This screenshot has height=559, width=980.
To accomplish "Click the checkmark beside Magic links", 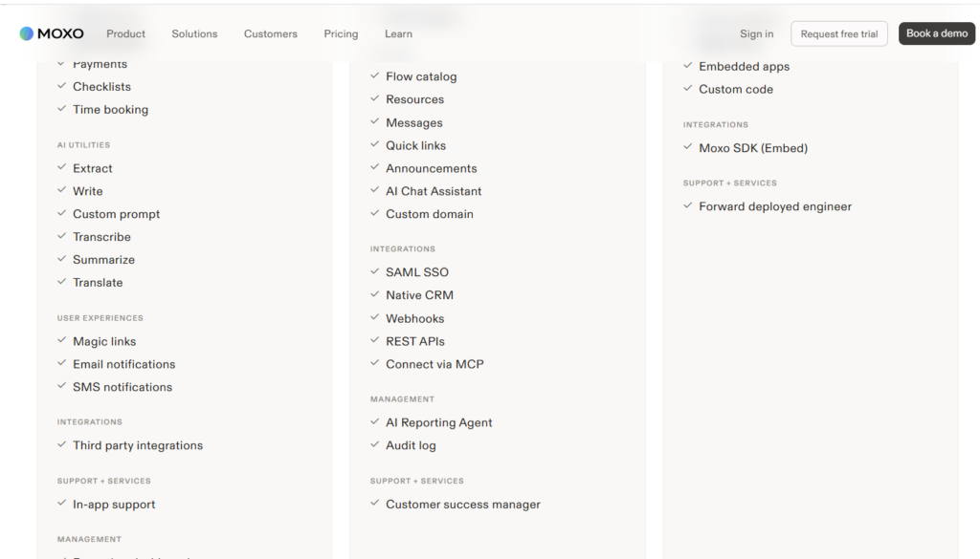I will coord(62,340).
